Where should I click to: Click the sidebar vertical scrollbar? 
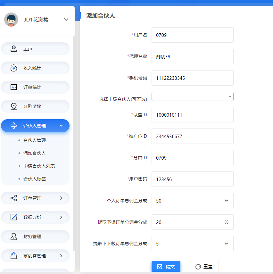coord(74,143)
